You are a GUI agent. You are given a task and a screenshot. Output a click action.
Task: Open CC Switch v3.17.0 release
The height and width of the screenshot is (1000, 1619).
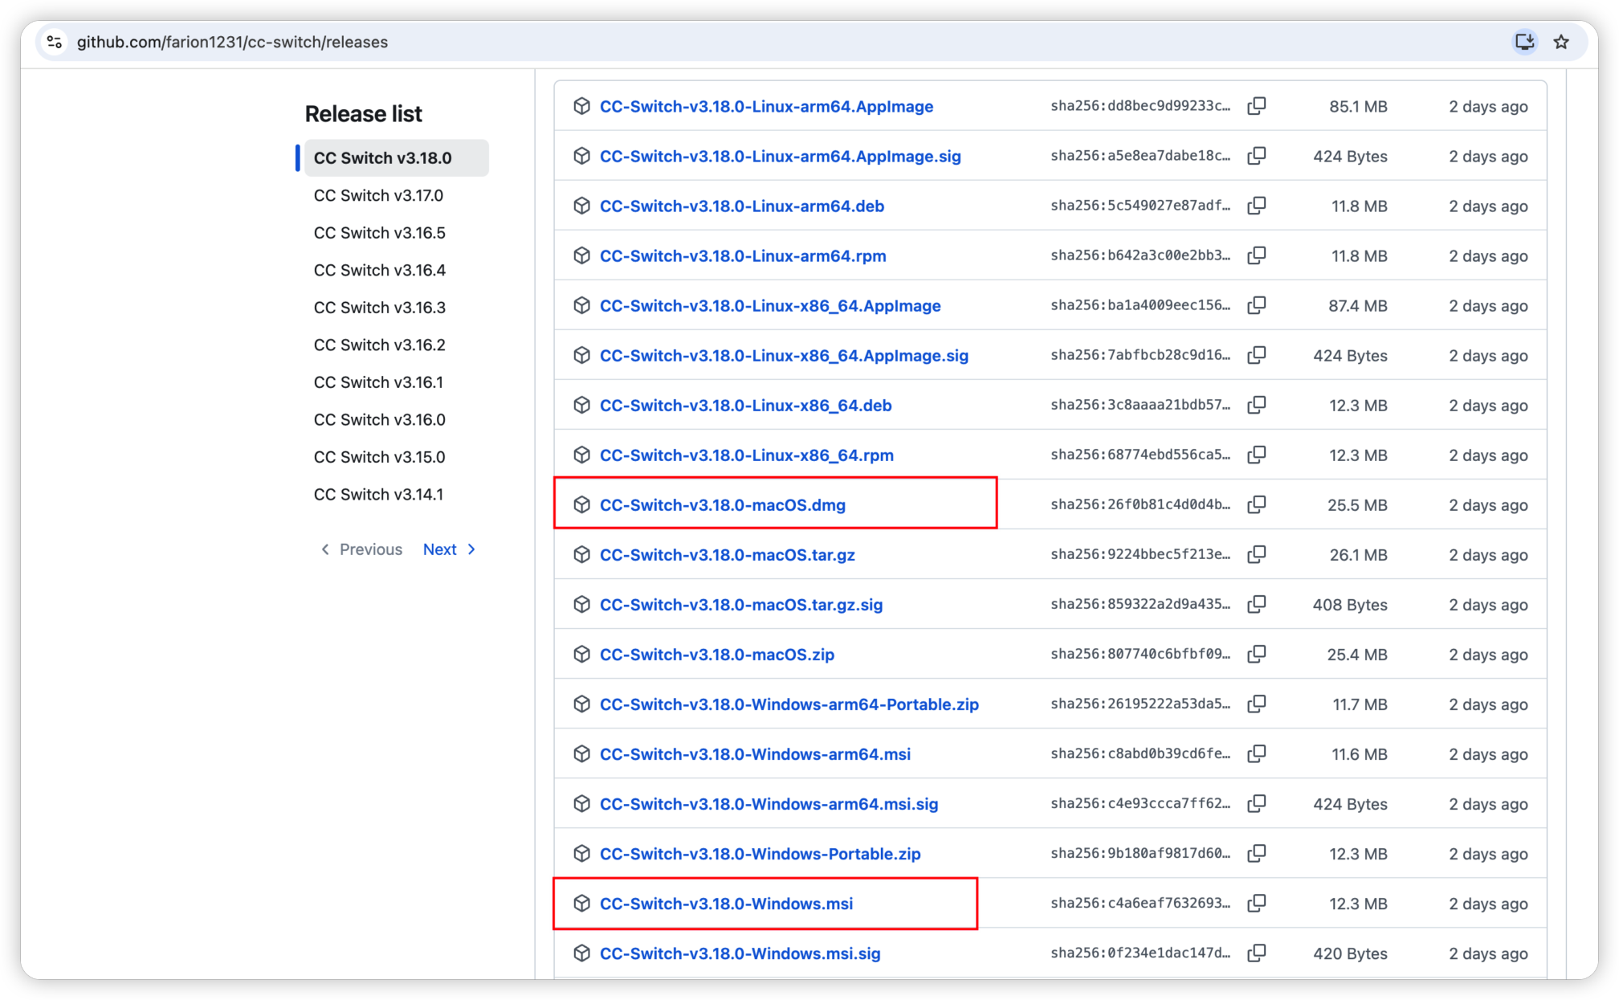pos(378,195)
